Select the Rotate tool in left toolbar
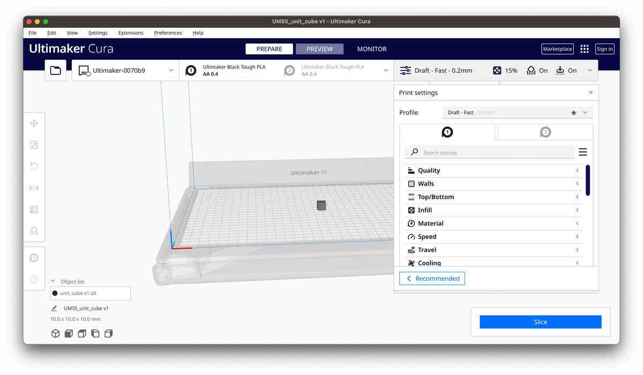Viewport: 643px width, 375px height. coord(34,166)
